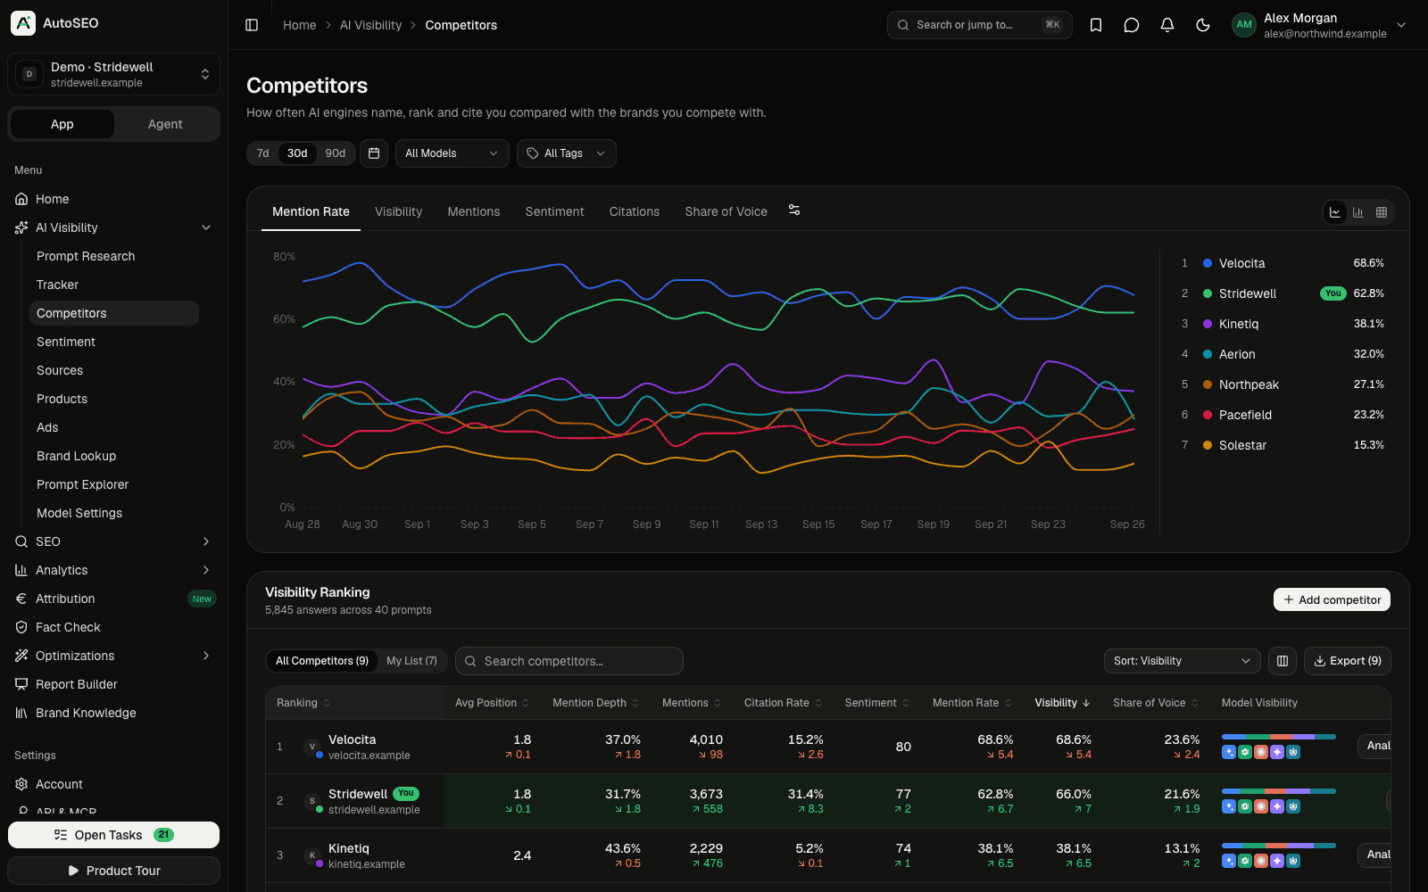Screen dimensions: 1428x892
Task: Click Add competitor button
Action: (x=1332, y=599)
